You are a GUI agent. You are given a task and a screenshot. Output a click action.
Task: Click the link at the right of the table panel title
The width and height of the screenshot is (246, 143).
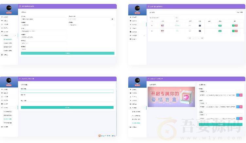click(x=239, y=12)
